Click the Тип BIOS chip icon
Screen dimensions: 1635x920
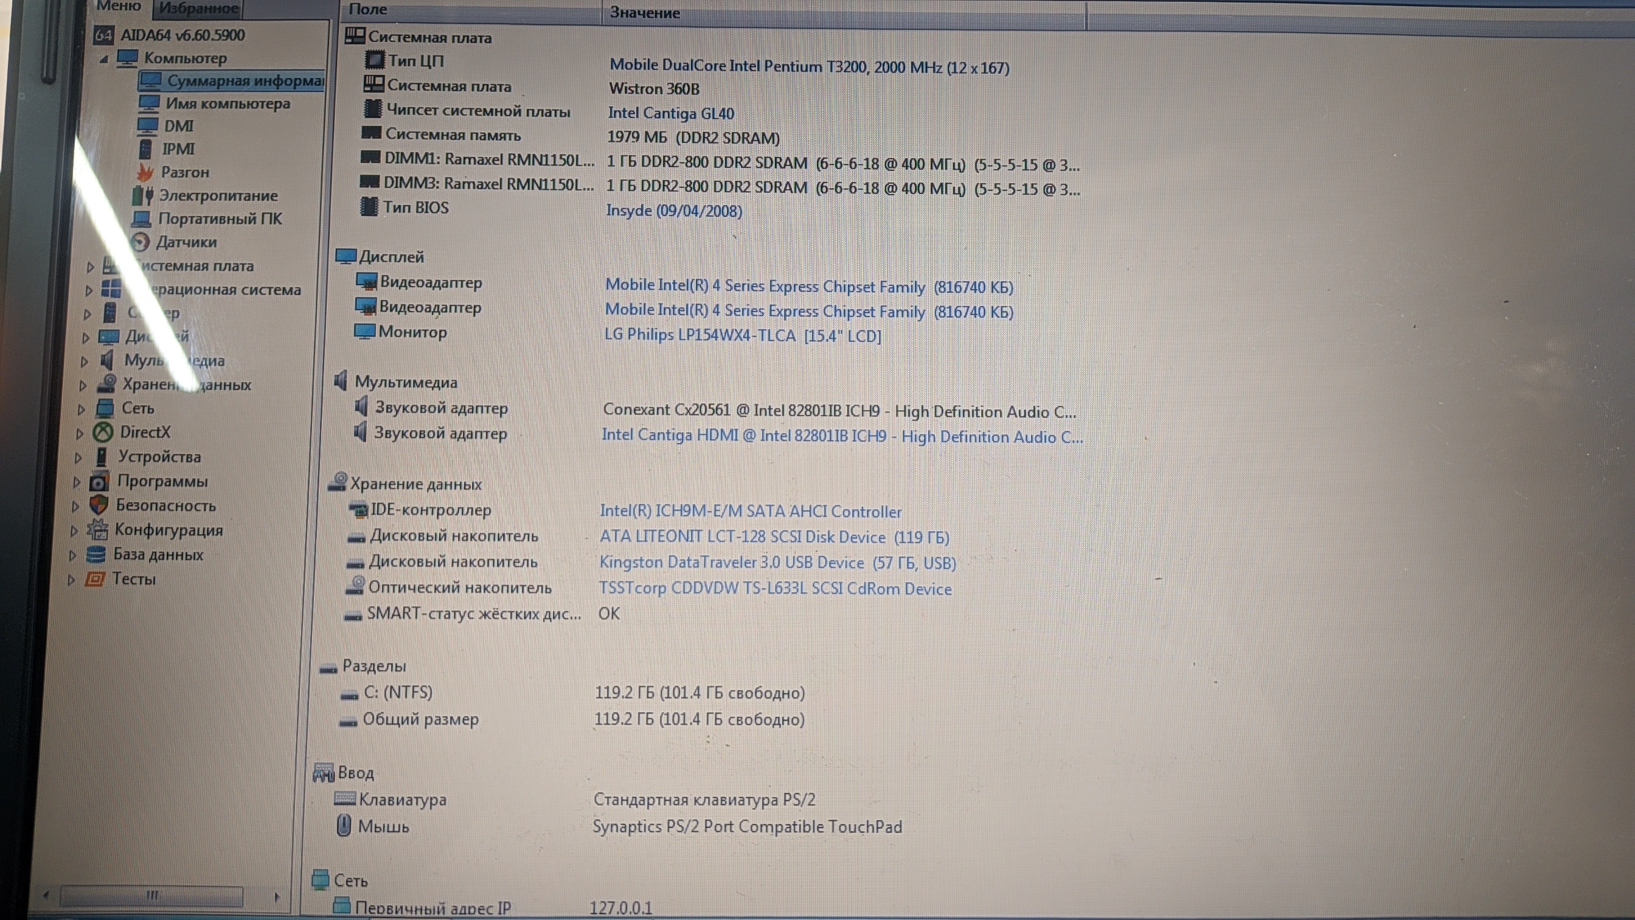point(369,206)
